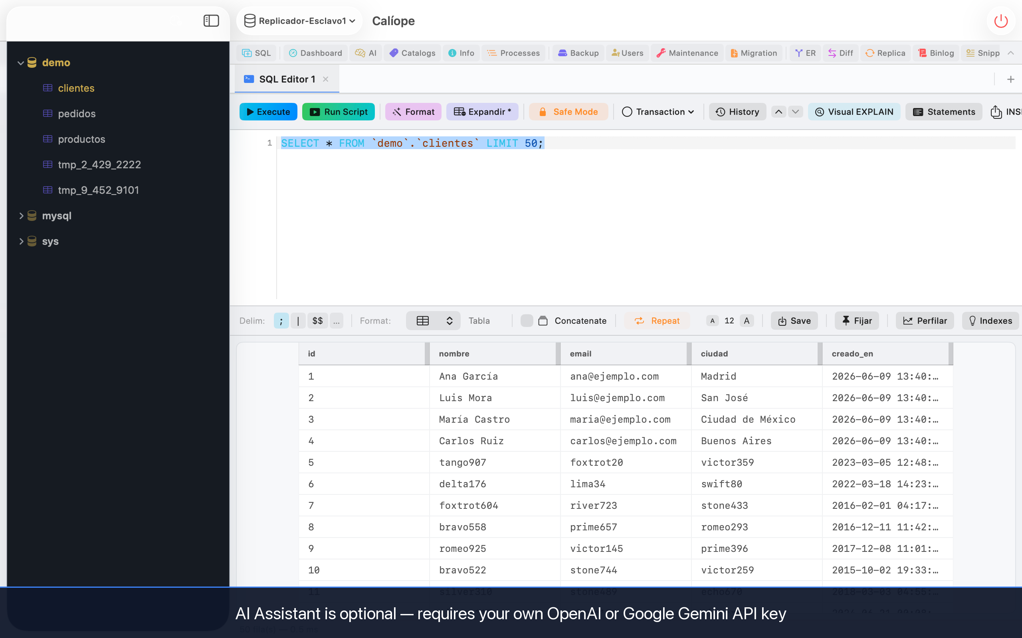Screen dimensions: 1022x638
Task: Click the Expandir button
Action: coord(482,112)
